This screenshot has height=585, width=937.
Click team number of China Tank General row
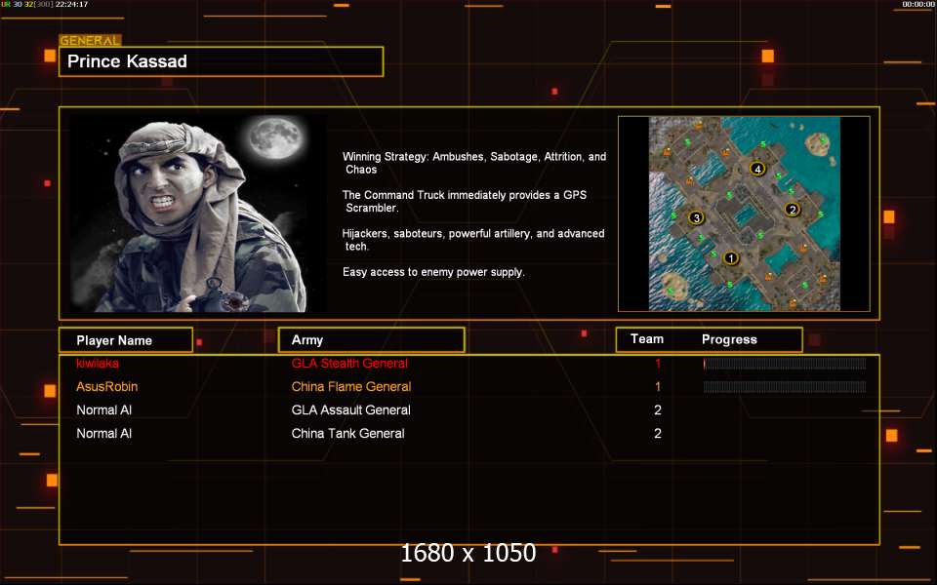tap(657, 433)
